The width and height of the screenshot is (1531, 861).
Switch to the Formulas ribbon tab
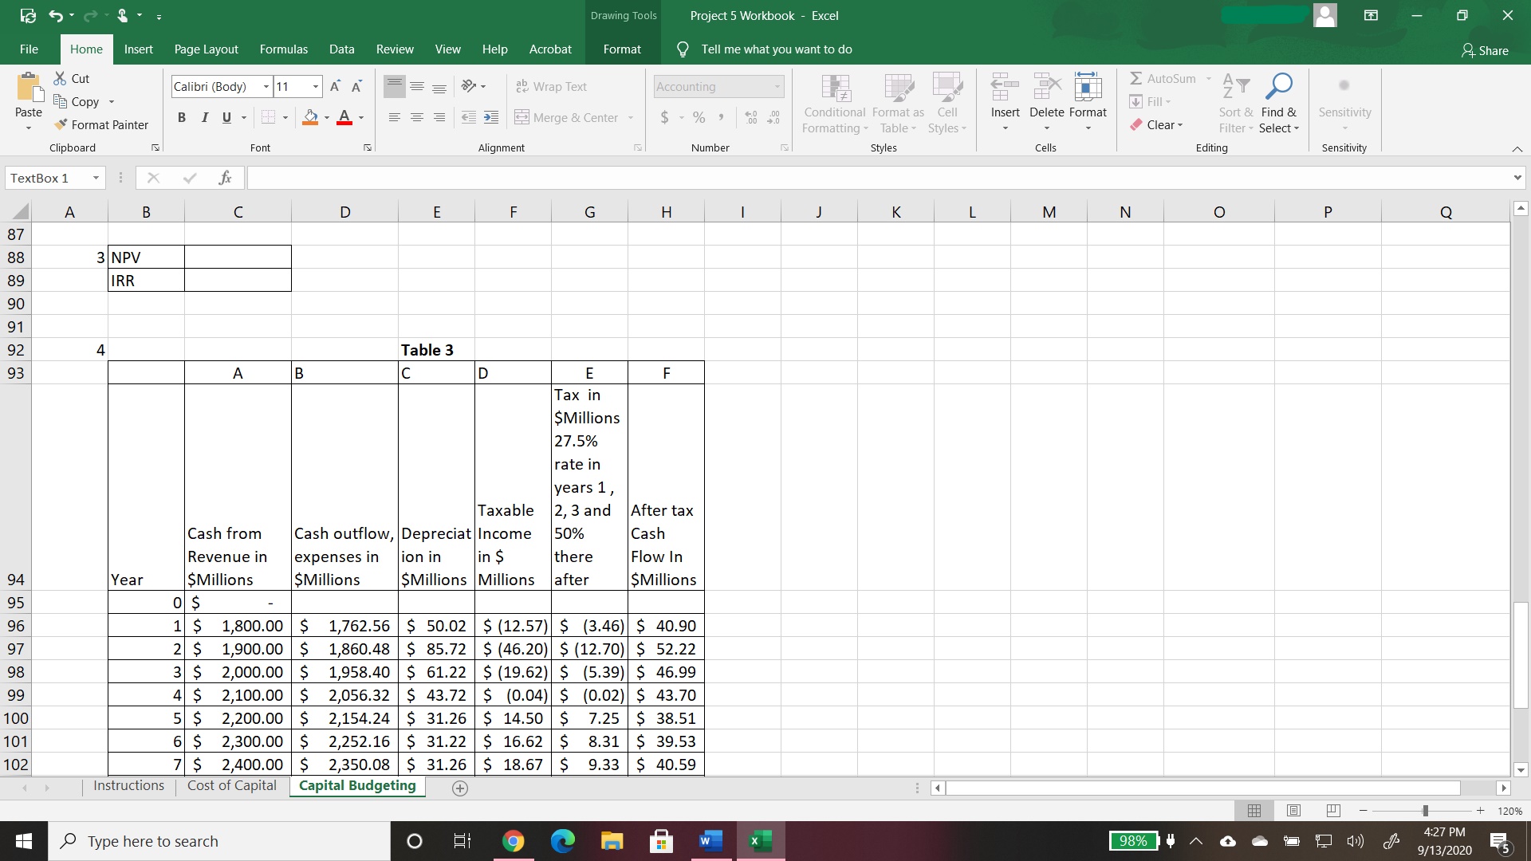pos(283,49)
